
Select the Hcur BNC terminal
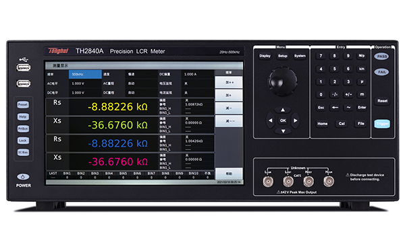click(329, 182)
